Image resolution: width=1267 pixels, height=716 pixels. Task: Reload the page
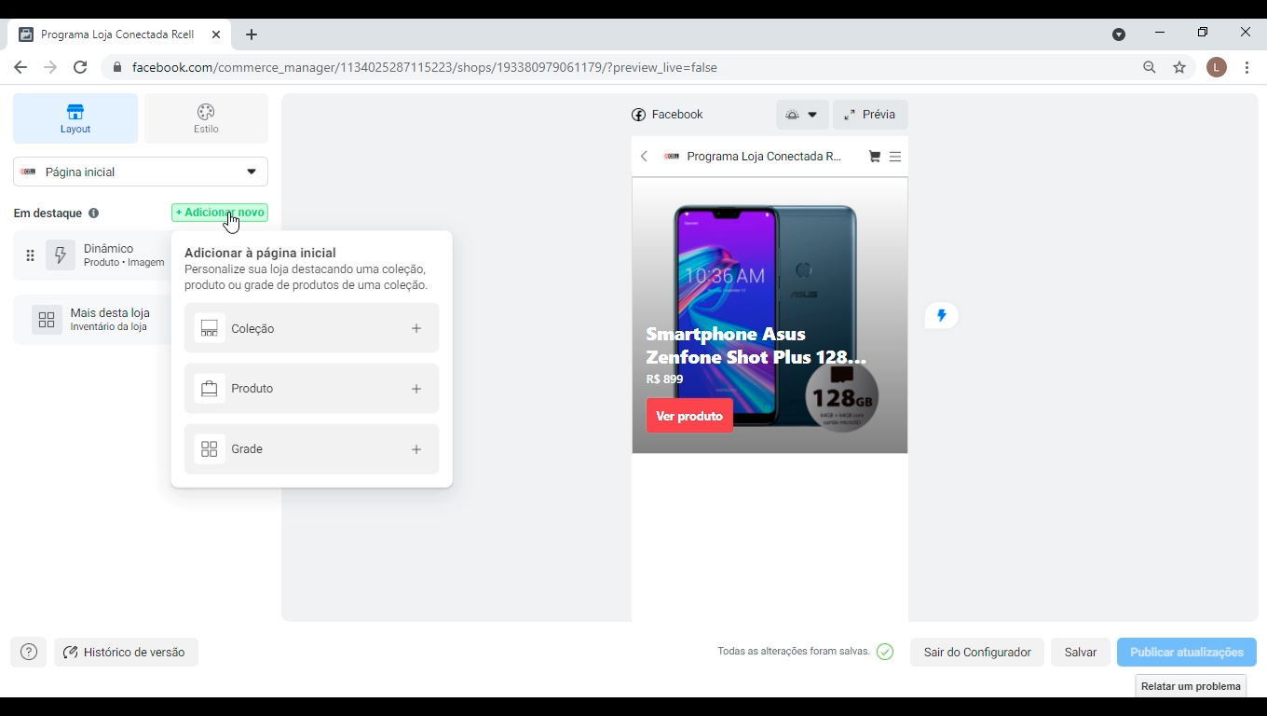(80, 67)
